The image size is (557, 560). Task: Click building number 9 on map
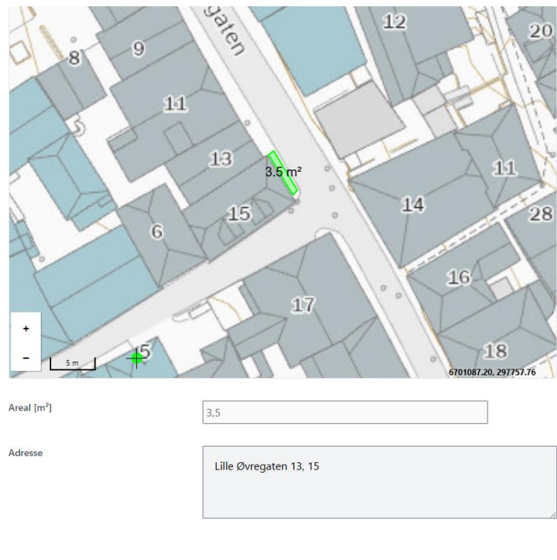[138, 49]
